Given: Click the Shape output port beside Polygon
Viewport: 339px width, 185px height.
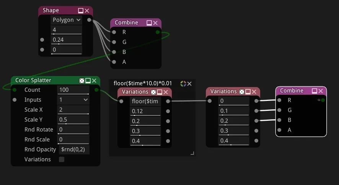Looking at the screenshot, I should click(x=89, y=20).
